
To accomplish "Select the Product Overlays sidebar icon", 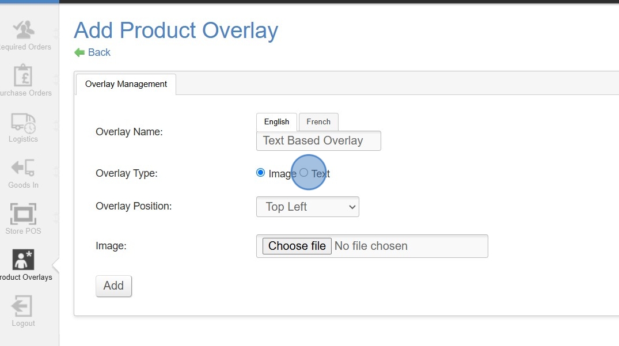I will pos(24,260).
